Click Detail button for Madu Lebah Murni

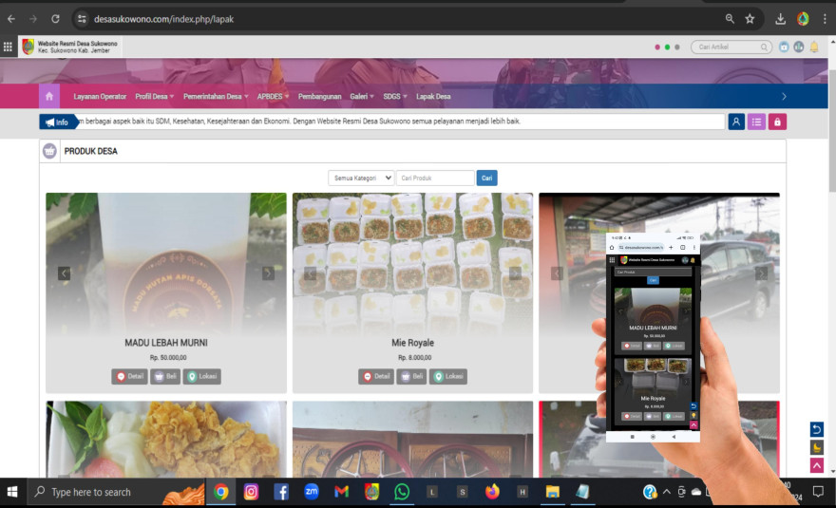pos(129,376)
